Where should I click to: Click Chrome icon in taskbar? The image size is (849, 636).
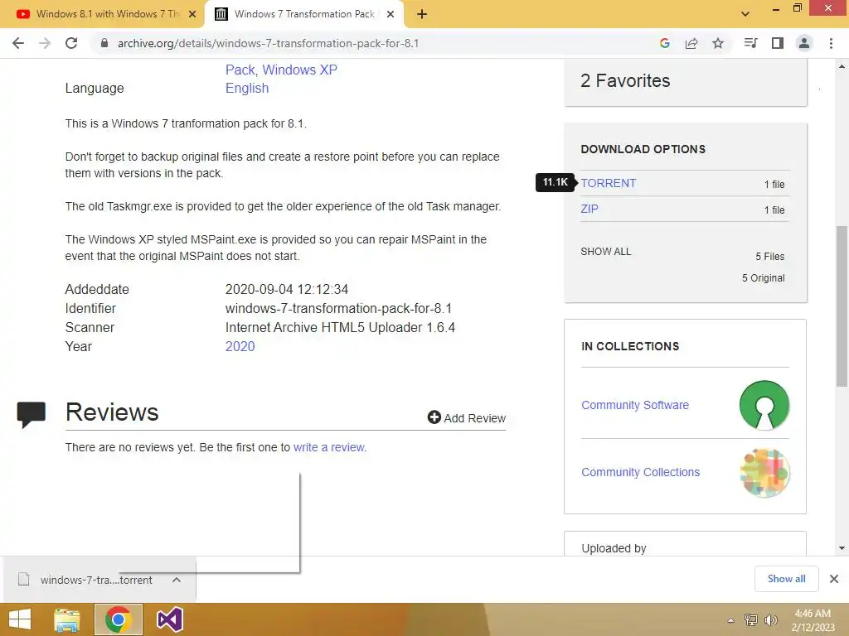(118, 619)
